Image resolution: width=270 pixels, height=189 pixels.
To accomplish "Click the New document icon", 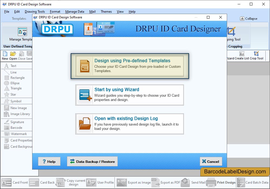I will [x=5, y=54].
